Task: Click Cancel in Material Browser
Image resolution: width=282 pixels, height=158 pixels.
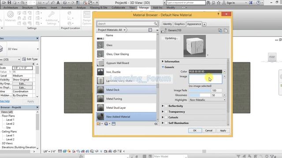Action: [x=208, y=131]
